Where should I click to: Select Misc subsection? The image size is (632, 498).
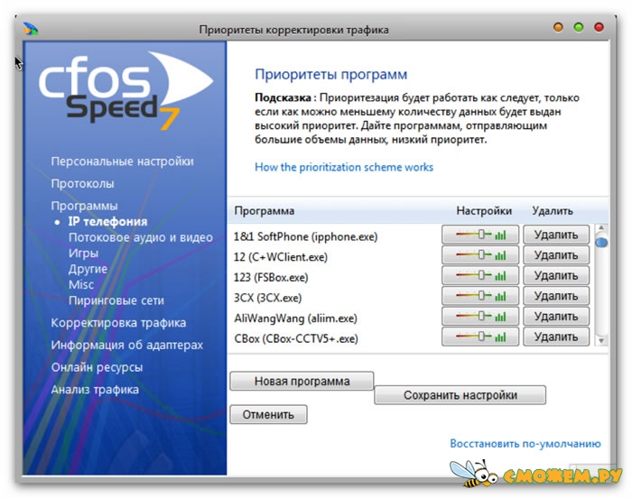pyautogui.click(x=81, y=284)
